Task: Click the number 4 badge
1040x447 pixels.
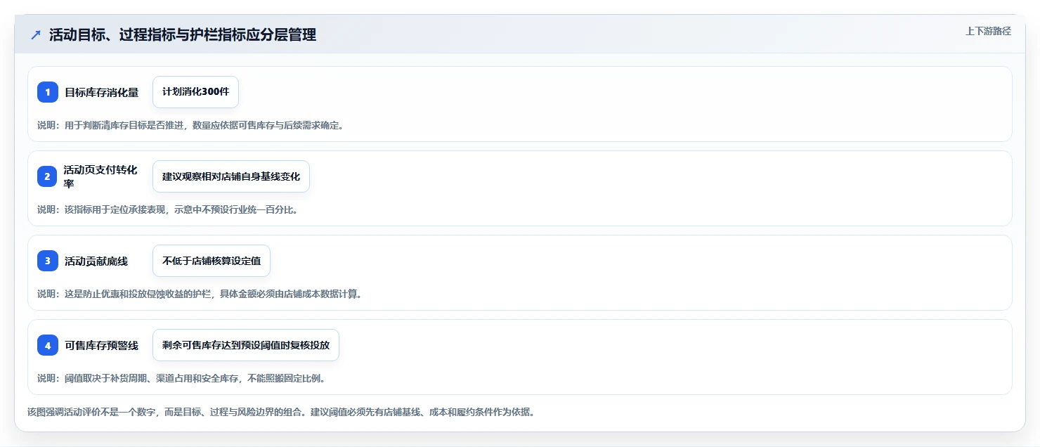Action: pos(48,345)
